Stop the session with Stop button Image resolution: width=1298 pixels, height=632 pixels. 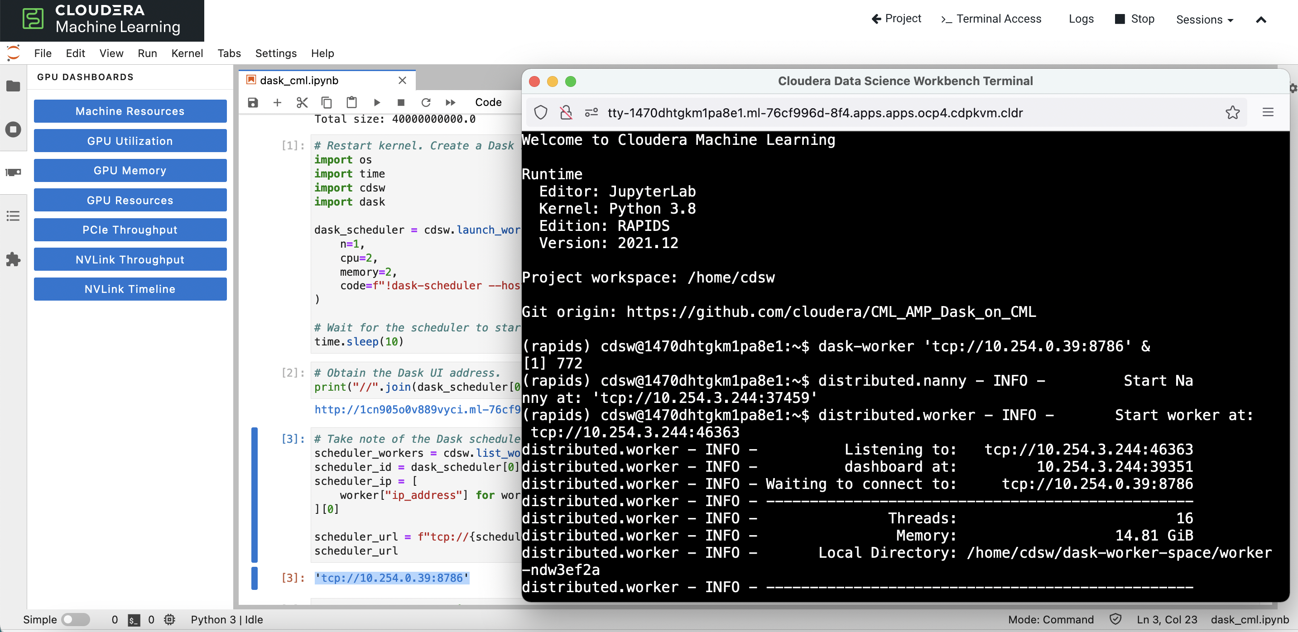point(1135,19)
